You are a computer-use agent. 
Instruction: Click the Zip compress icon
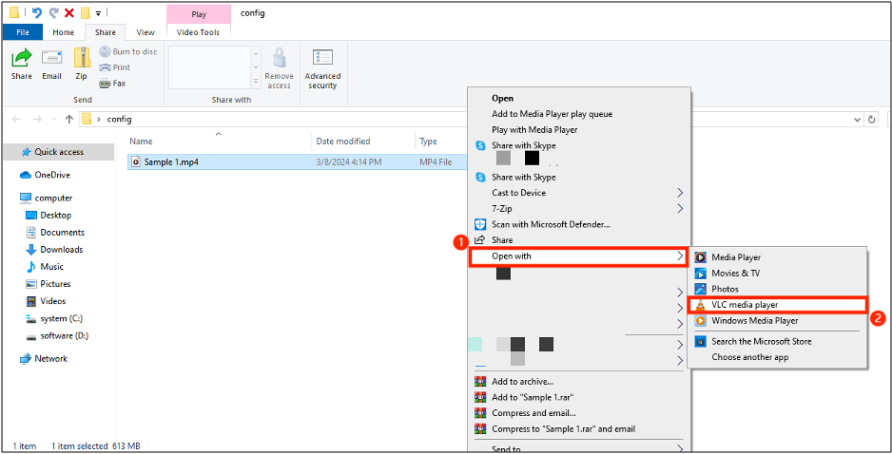82,64
